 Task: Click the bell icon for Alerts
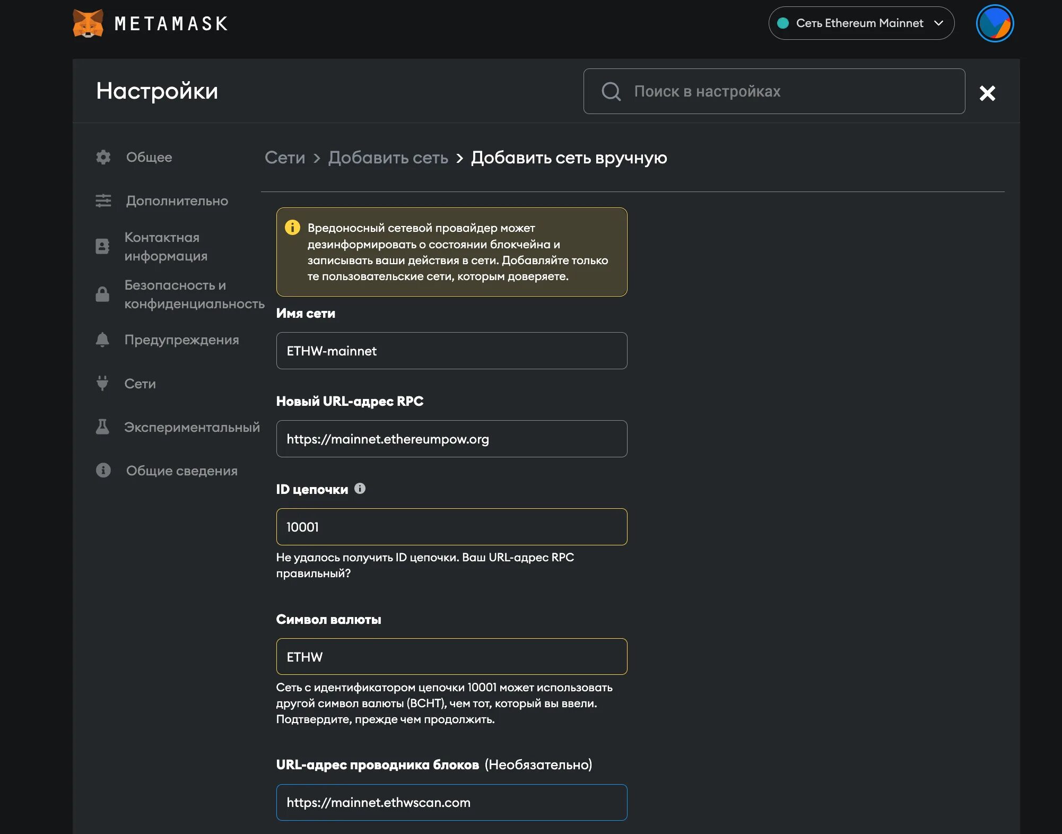tap(102, 340)
